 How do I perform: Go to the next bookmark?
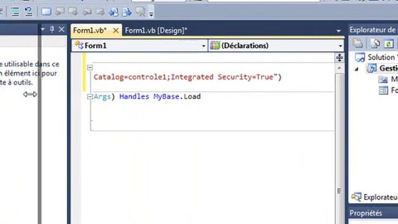click(x=73, y=11)
